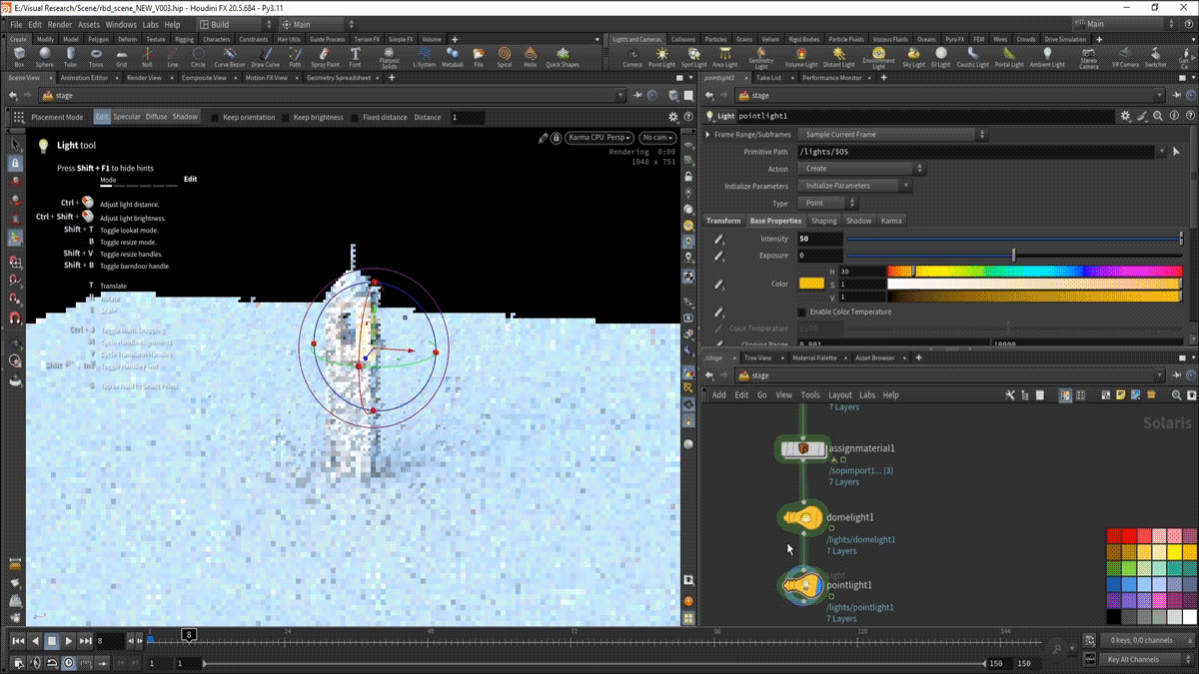Switch to the Shaping tab
The width and height of the screenshot is (1199, 674).
click(823, 221)
